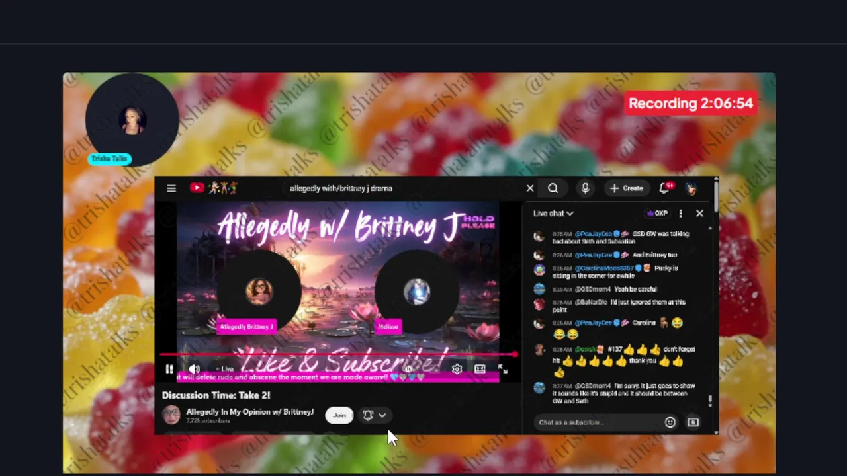Click the Recording 2:06:54 indicator

point(691,104)
